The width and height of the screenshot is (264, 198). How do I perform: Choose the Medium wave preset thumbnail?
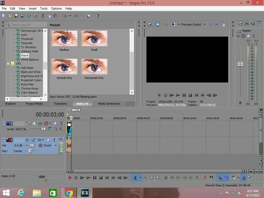pos(64,38)
